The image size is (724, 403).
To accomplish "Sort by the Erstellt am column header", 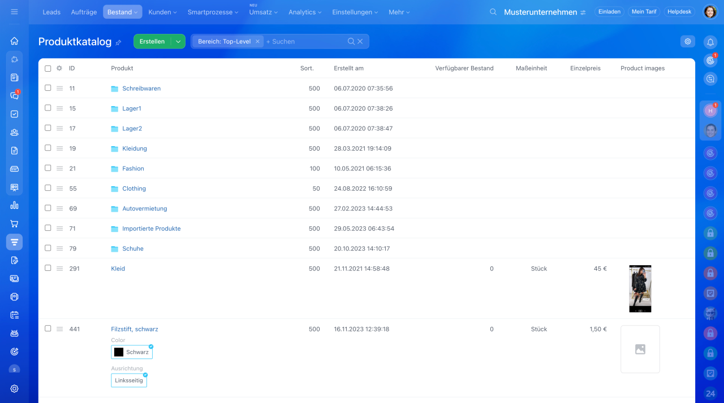I will [x=348, y=68].
